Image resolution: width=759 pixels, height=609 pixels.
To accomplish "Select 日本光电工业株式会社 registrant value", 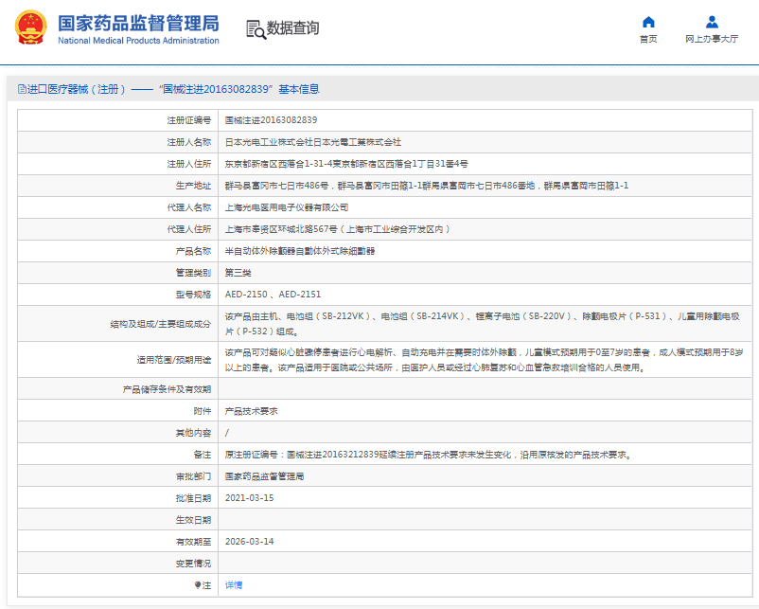I will coord(313,142).
